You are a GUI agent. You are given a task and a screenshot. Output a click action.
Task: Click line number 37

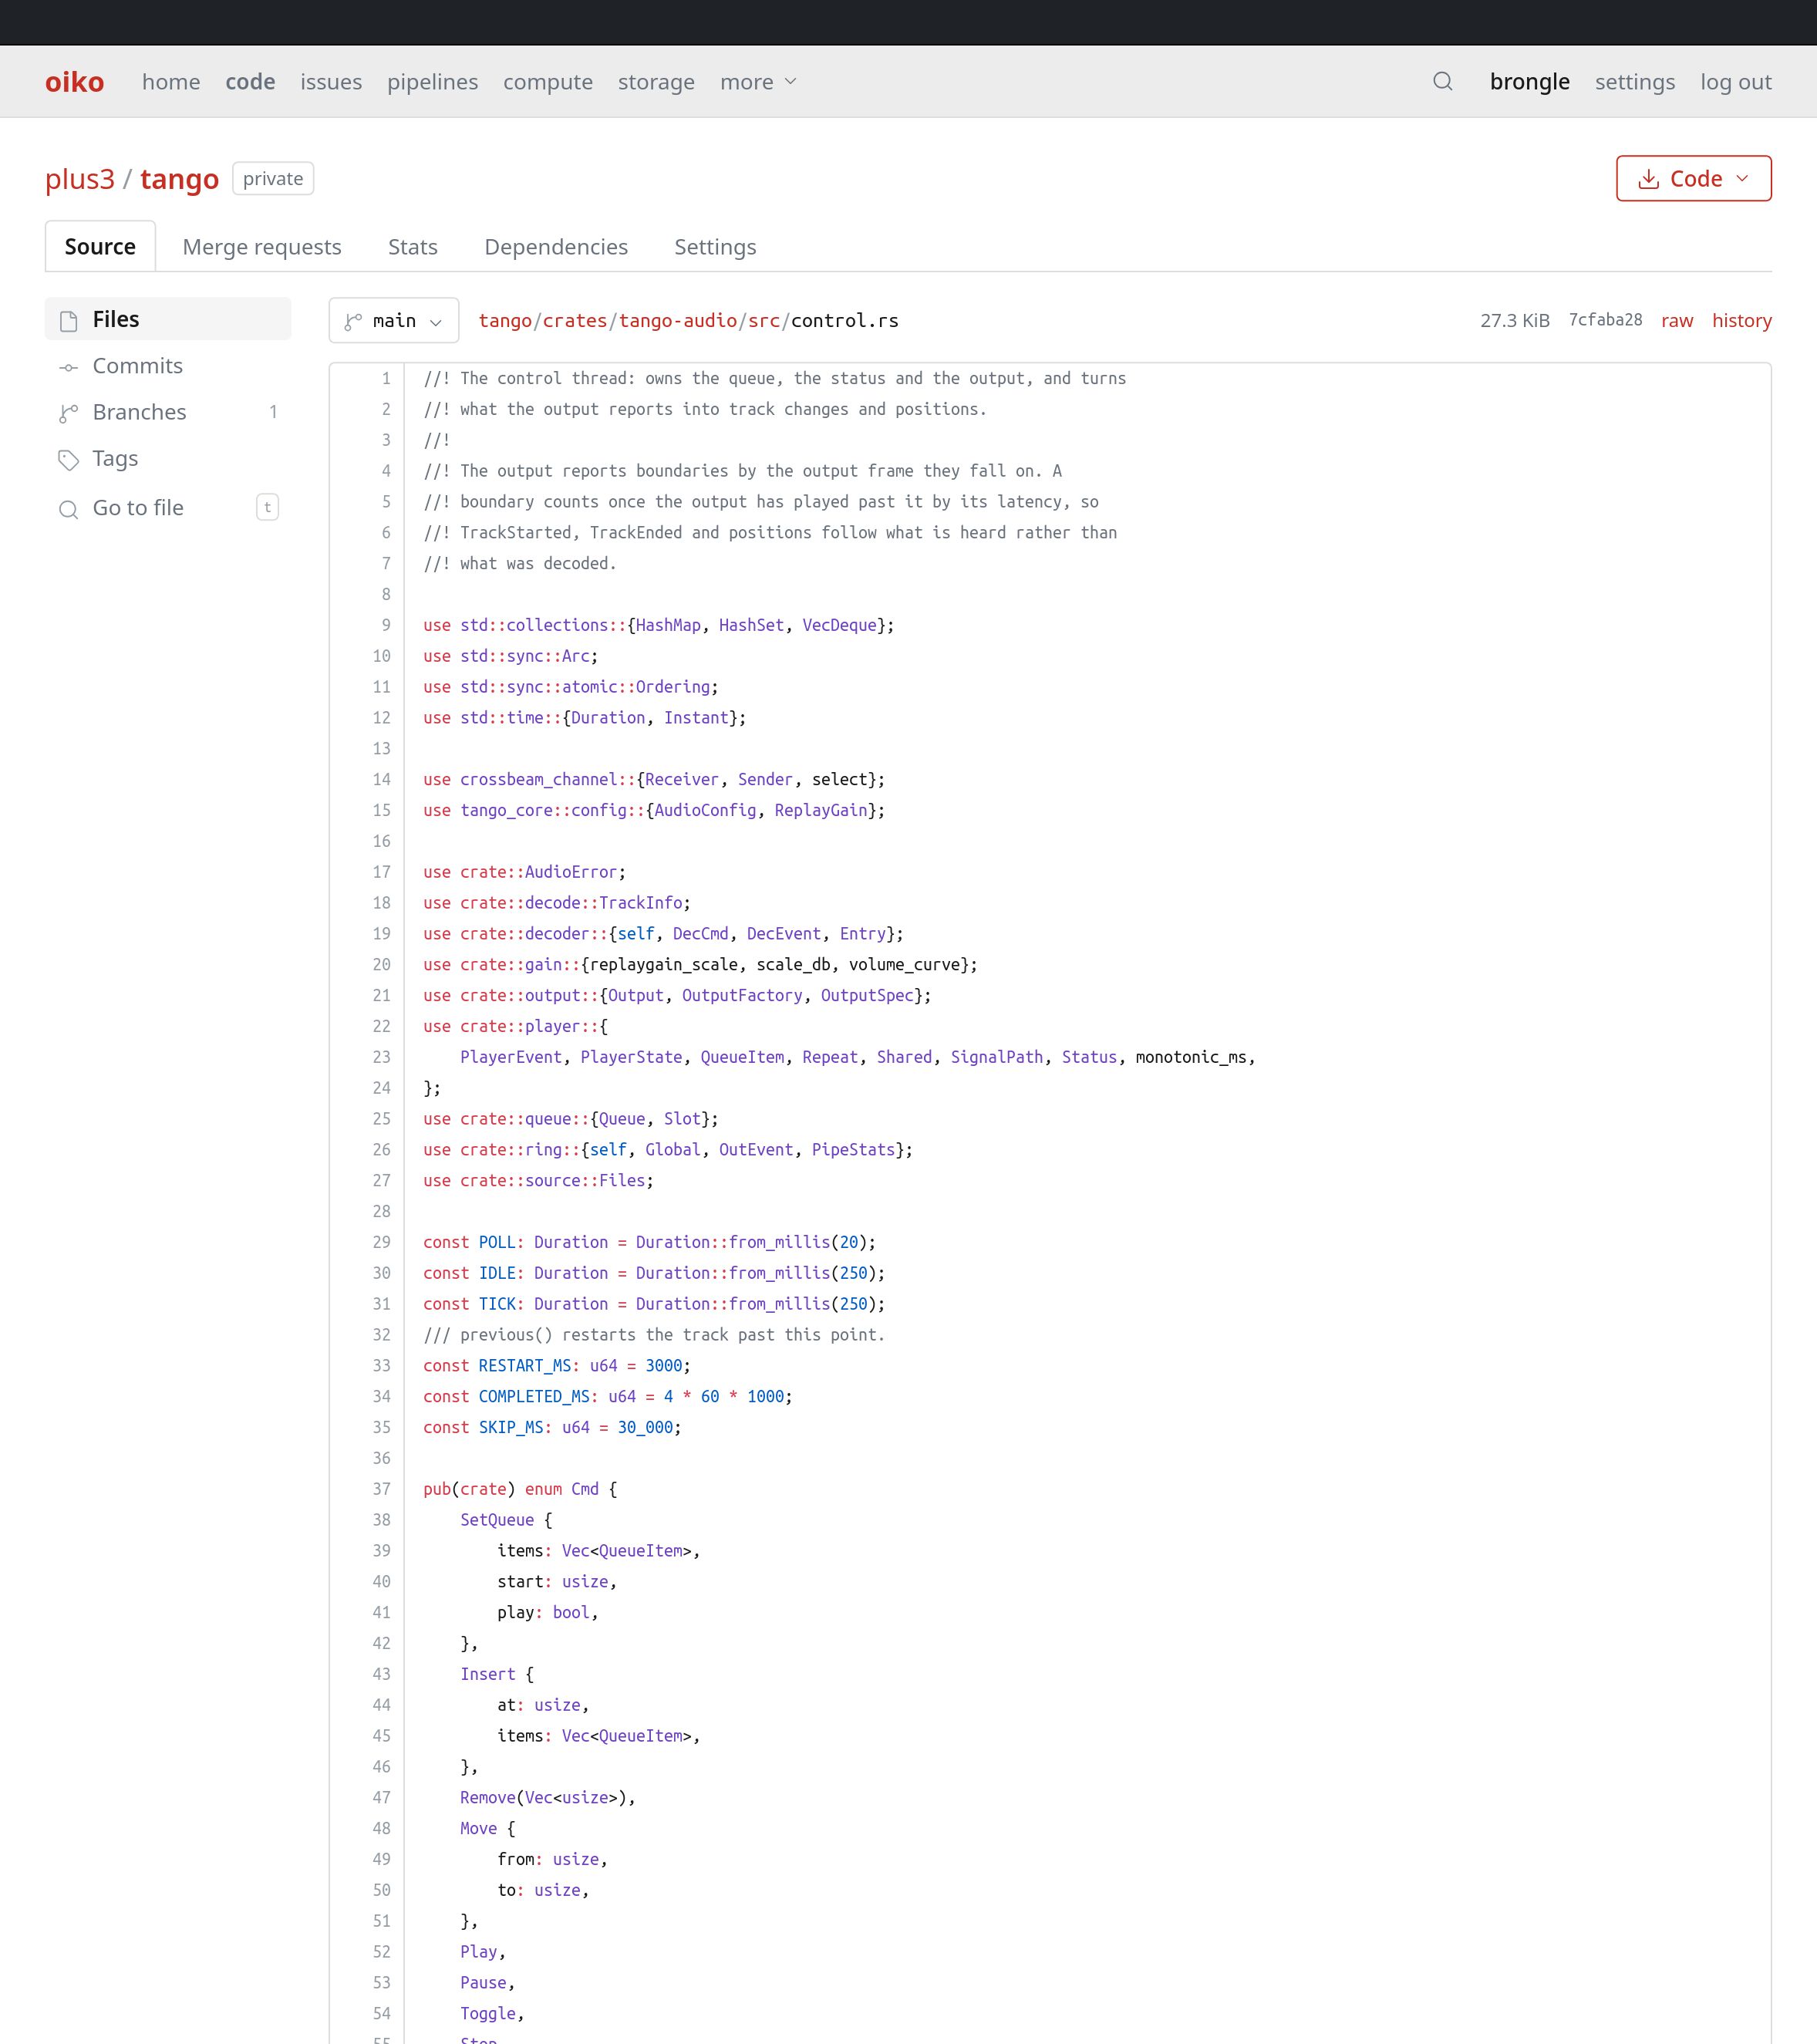pos(382,1489)
